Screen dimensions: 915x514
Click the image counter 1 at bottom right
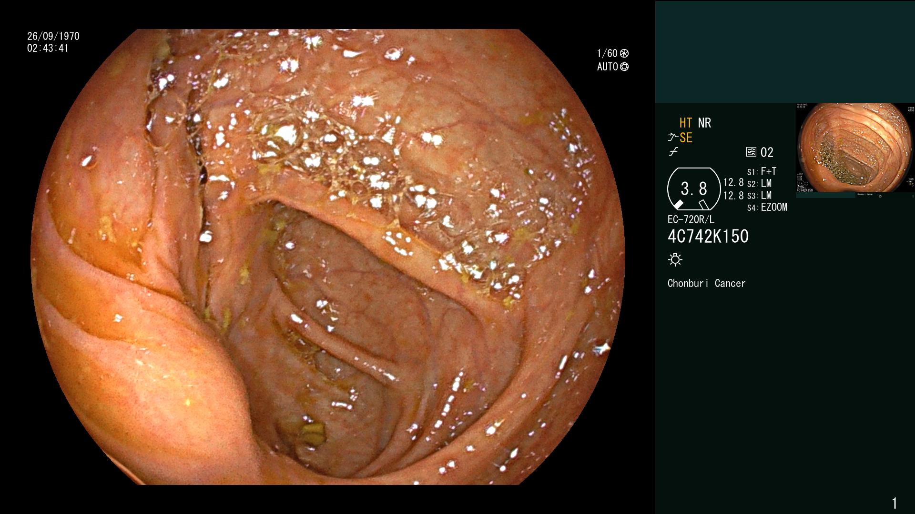[x=895, y=503]
